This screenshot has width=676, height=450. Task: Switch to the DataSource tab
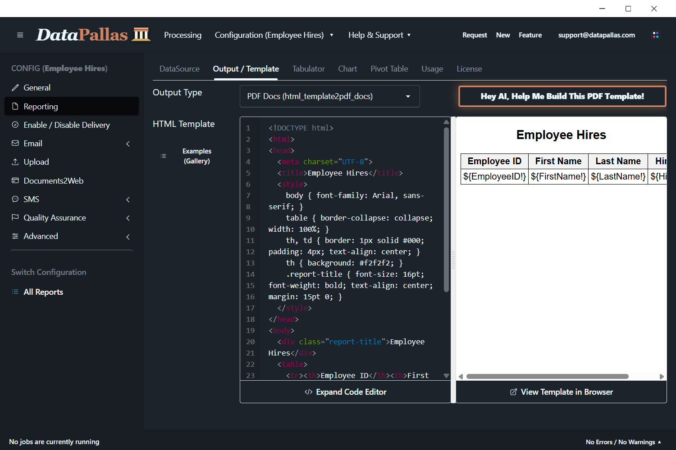pos(179,69)
